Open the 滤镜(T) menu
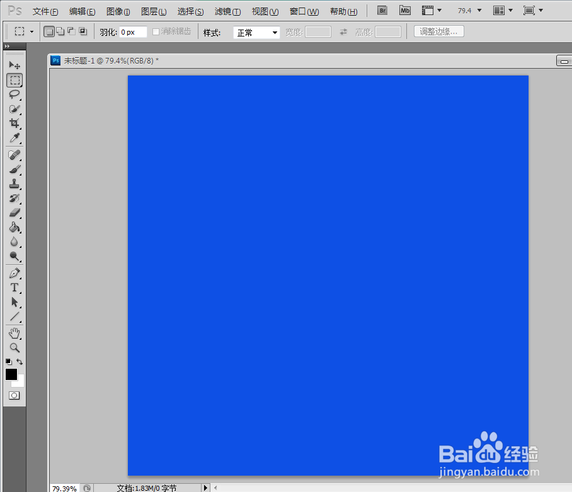Screen dimensions: 572x492 (x=227, y=12)
